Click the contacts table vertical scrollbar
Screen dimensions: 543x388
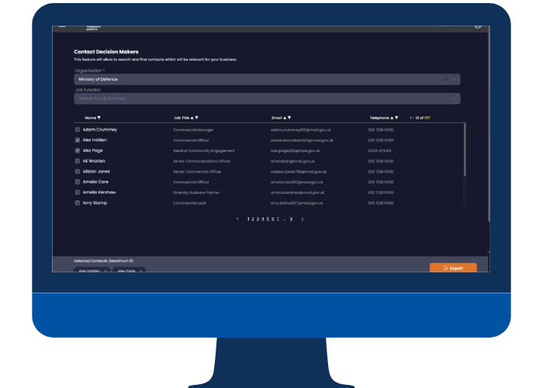pos(465,150)
